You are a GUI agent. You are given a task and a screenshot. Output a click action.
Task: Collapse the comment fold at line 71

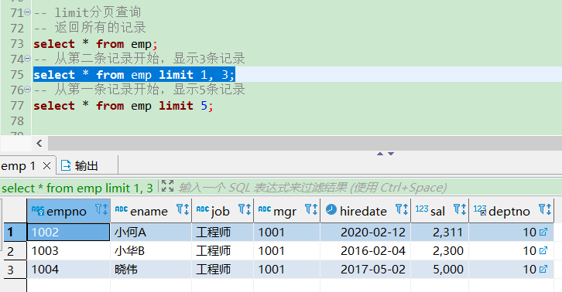(x=27, y=12)
